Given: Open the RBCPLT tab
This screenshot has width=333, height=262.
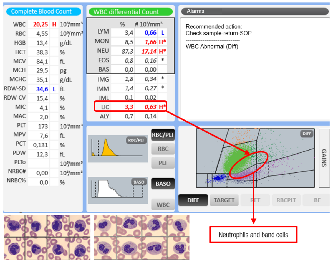Looking at the screenshot, I should [x=286, y=200].
